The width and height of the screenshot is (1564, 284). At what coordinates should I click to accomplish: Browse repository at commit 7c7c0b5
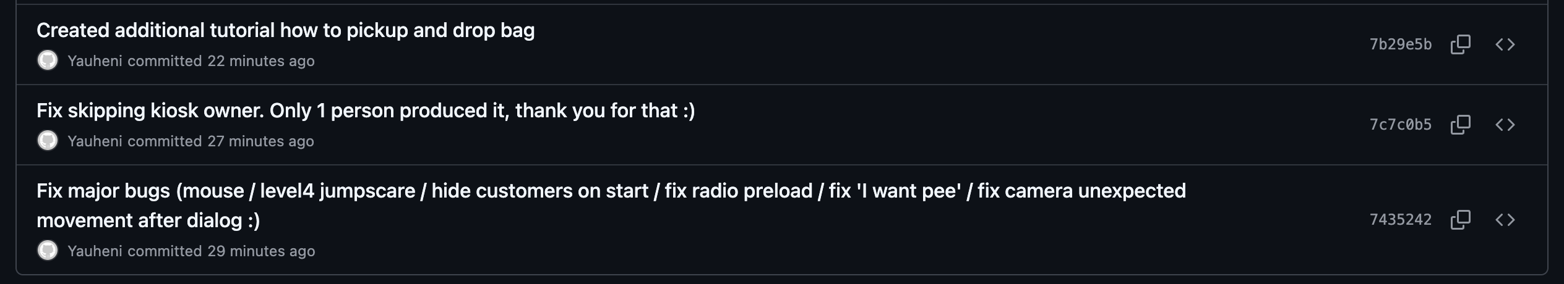(x=1505, y=125)
